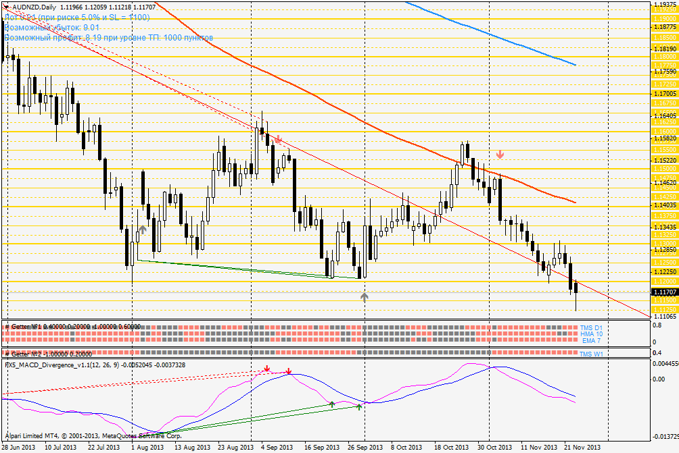Click the 1.15000 price scale label
679x453 pixels.
(x=665, y=169)
